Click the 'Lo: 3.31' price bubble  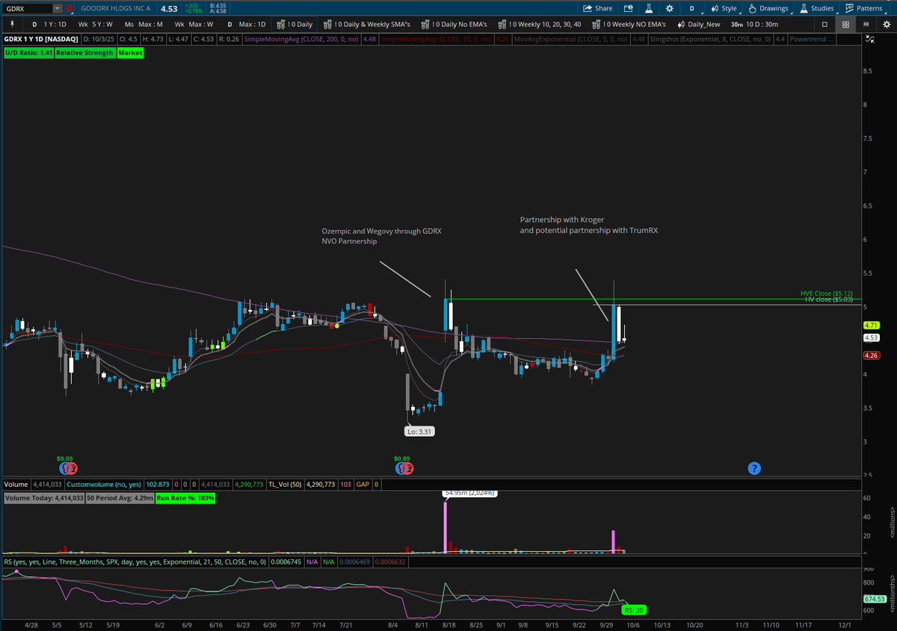[x=419, y=432]
